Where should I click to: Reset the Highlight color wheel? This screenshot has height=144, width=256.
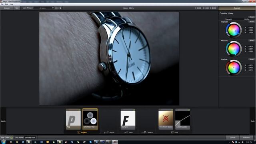click(252, 22)
